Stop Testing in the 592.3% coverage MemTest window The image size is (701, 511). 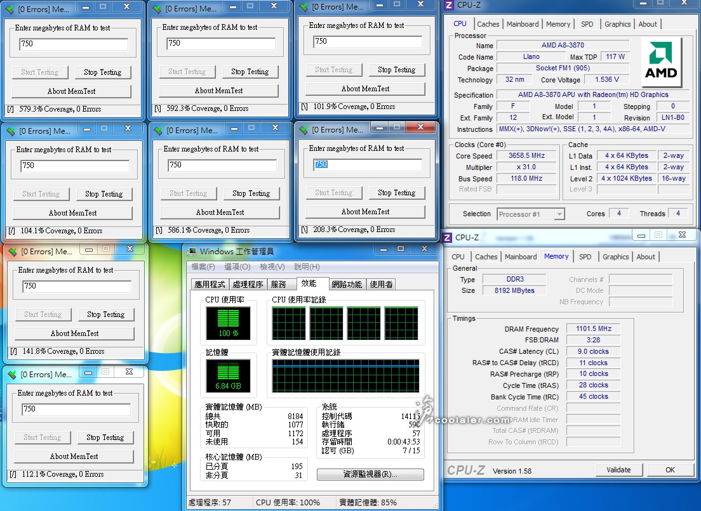250,72
